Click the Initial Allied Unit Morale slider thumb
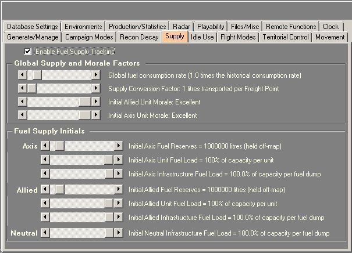Image resolution: width=352 pixels, height=253 pixels. (86, 102)
